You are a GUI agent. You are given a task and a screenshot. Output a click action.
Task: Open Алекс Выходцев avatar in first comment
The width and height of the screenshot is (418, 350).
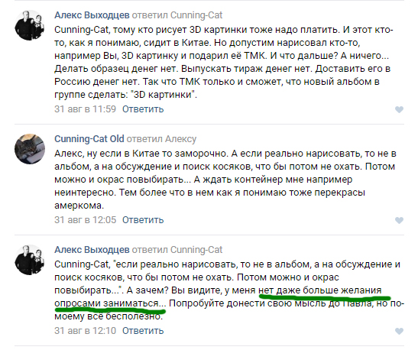(30, 25)
